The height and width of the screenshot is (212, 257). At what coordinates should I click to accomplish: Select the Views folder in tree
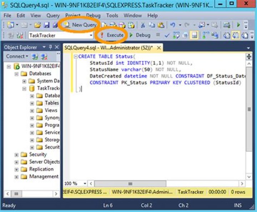click(x=51, y=110)
